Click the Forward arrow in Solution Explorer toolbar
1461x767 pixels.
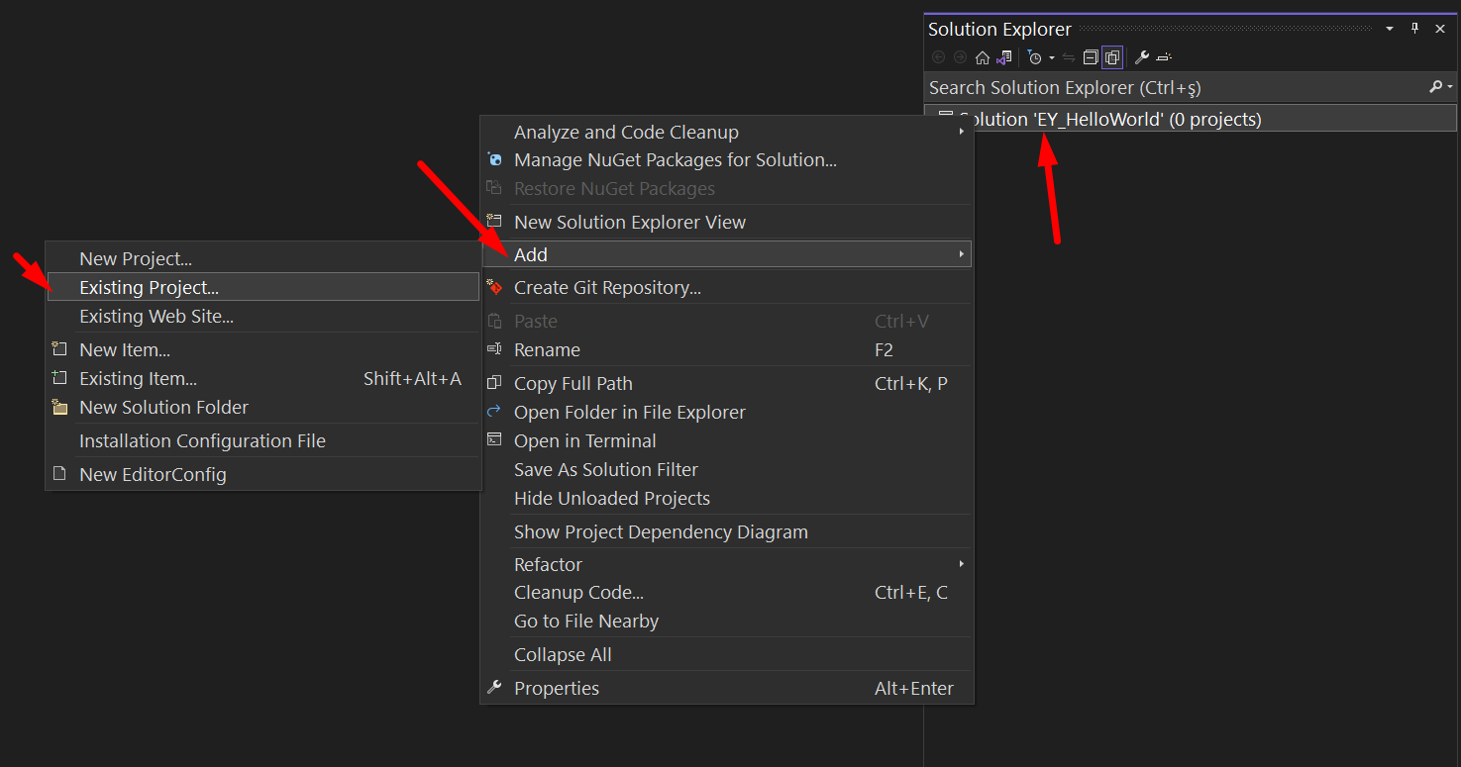click(x=960, y=57)
